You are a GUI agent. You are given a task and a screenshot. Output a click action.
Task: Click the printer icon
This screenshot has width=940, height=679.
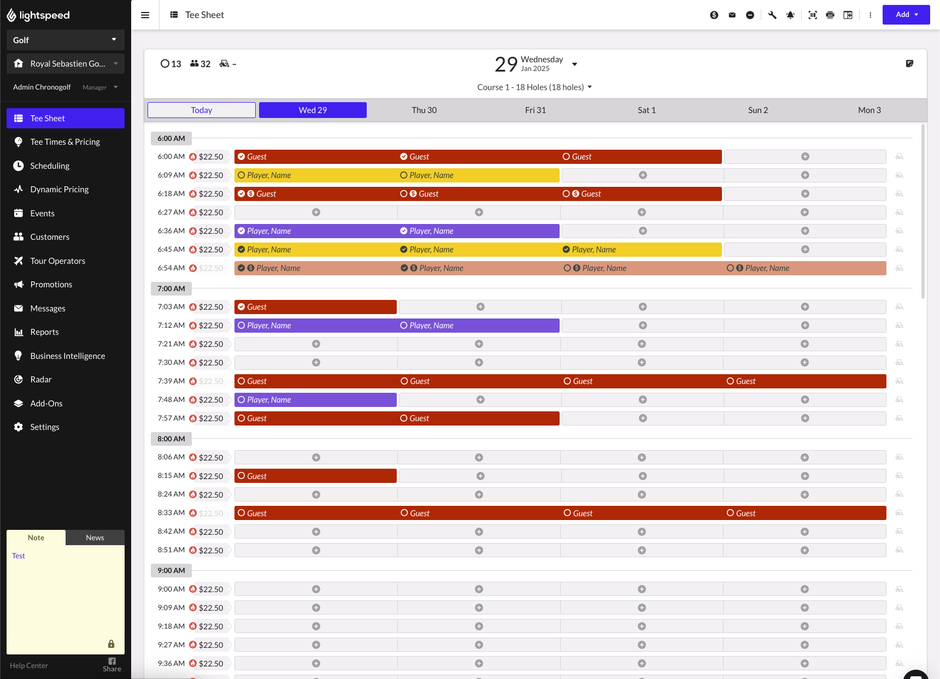coord(830,15)
